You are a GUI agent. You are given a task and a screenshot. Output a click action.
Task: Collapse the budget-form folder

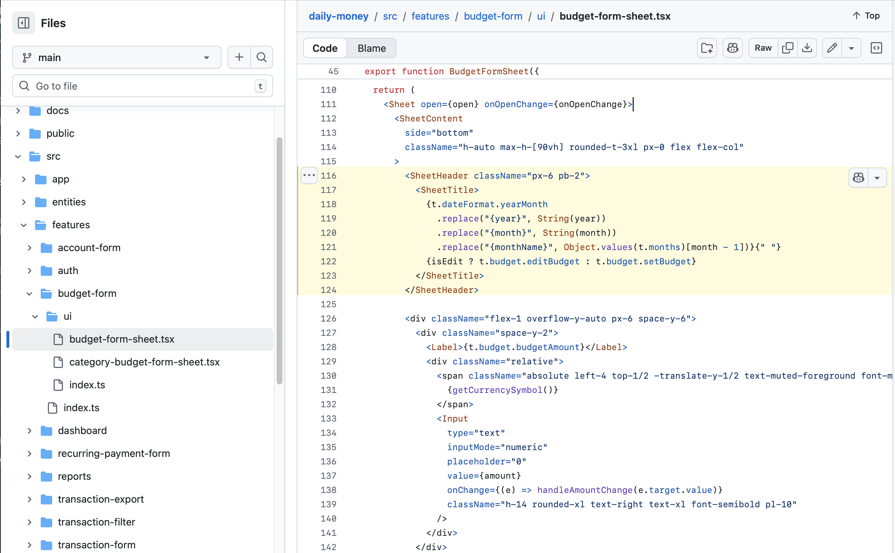click(30, 293)
